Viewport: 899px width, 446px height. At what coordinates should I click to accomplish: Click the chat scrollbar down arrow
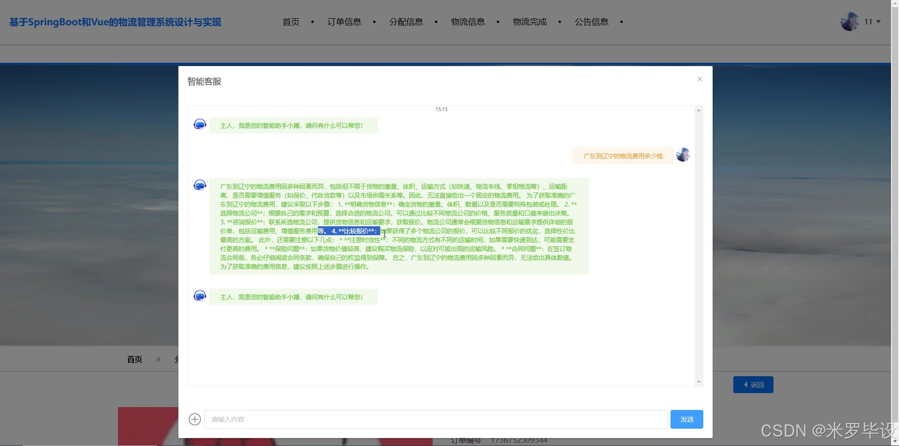[x=699, y=382]
